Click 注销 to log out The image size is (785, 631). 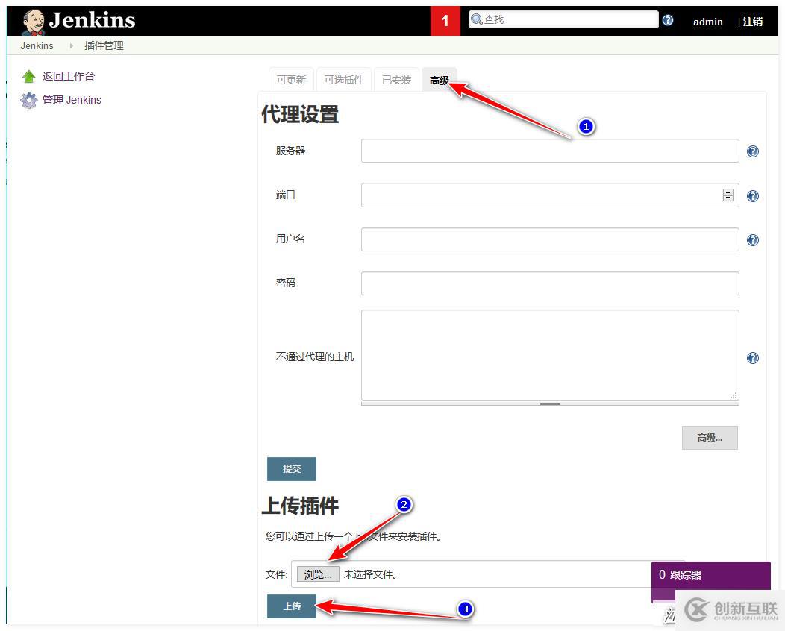coord(752,22)
